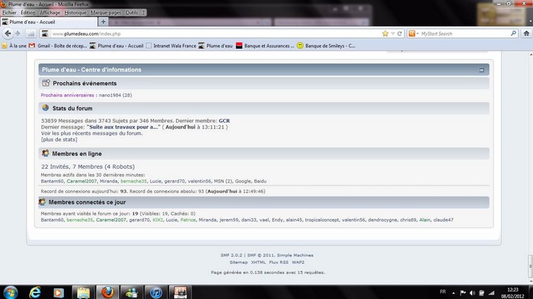Open the XHTML footer link
Image resolution: width=533 pixels, height=299 pixels.
[x=258, y=262]
